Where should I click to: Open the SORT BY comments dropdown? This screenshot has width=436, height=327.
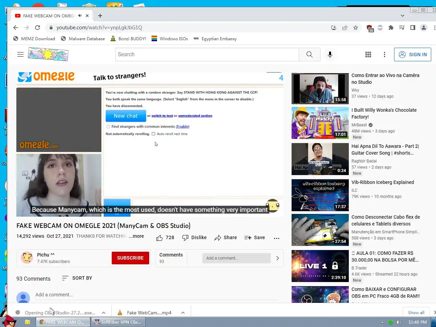coord(77,278)
